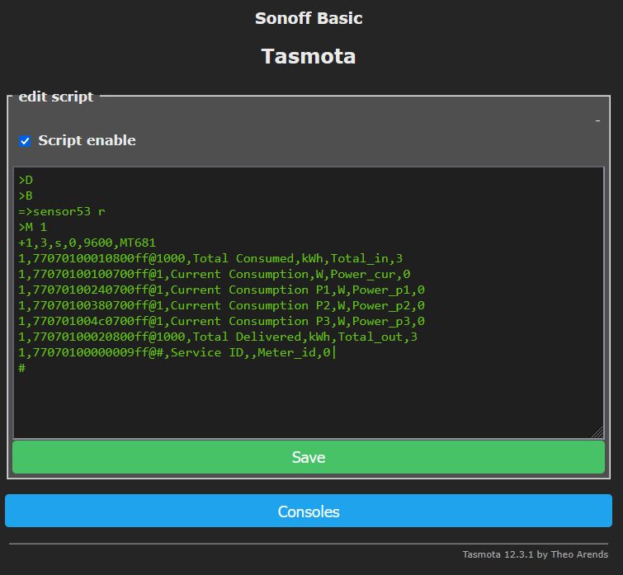
Task: Click the 'Total Delivered' script line
Action: coord(218,337)
